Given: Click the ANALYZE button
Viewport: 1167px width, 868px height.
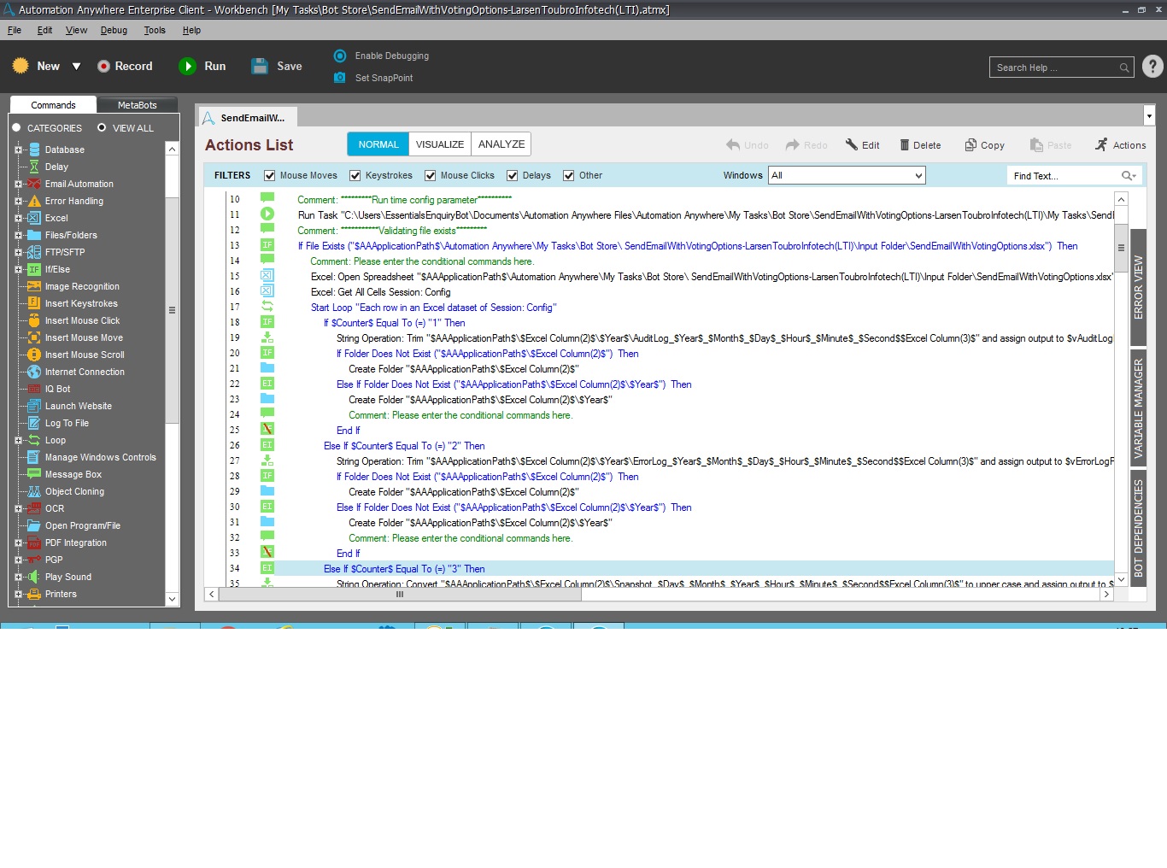Looking at the screenshot, I should 501,144.
